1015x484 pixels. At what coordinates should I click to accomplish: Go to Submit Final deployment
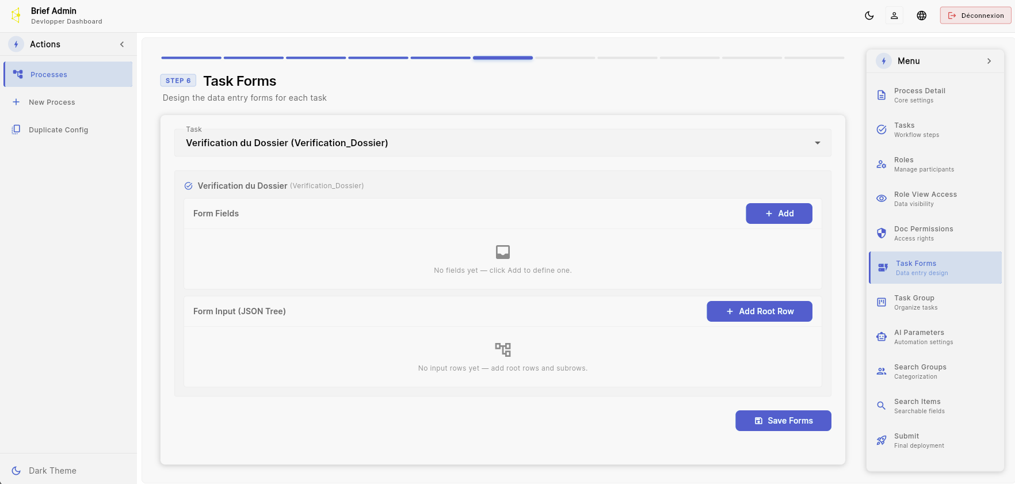pos(936,440)
